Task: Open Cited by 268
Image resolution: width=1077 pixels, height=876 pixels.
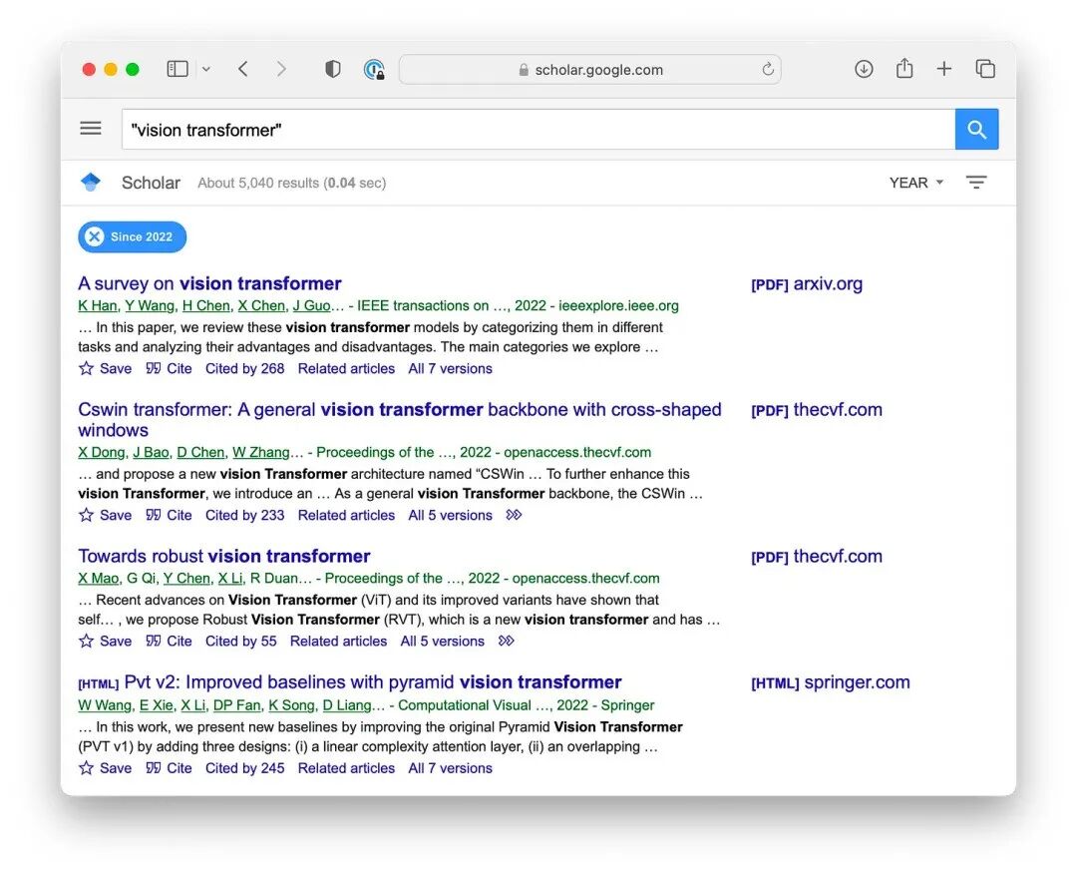Action: [x=244, y=368]
